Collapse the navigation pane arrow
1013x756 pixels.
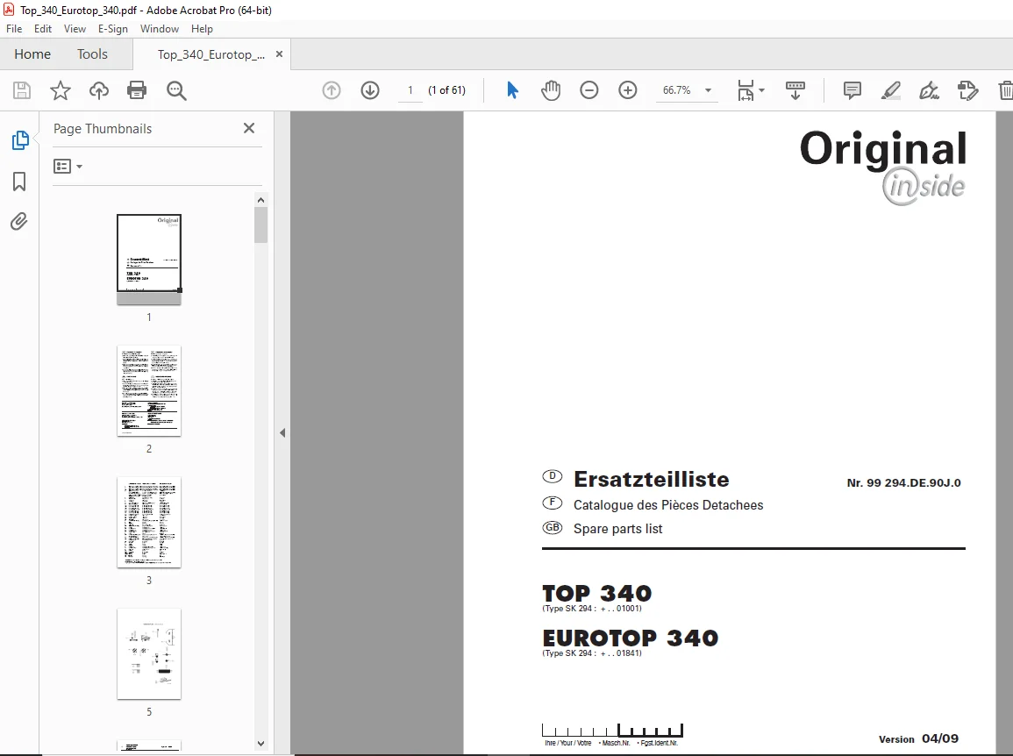[x=282, y=433]
